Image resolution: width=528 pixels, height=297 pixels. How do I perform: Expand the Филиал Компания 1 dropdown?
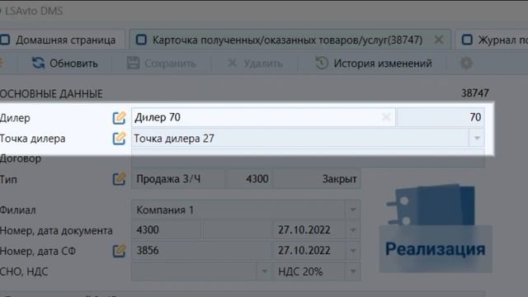[x=352, y=210]
